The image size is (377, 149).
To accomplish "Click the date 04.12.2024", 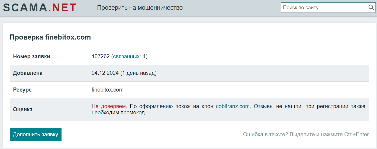I will pos(105,73).
